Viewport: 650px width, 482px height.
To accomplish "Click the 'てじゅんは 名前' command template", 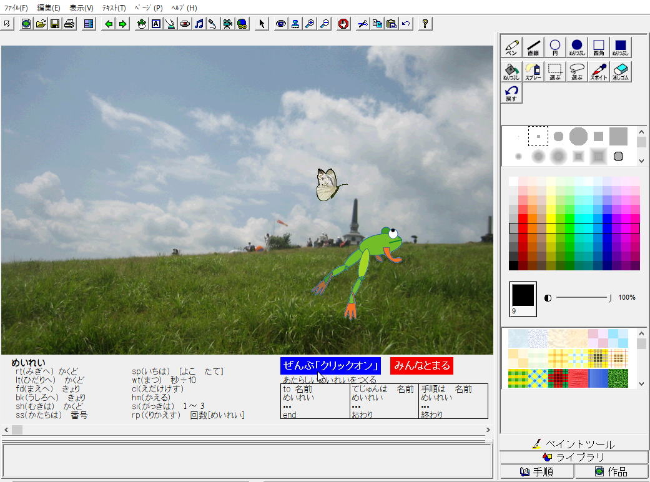I will pos(384,401).
